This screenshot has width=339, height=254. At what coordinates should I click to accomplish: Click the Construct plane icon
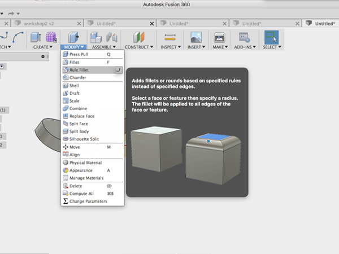click(138, 37)
